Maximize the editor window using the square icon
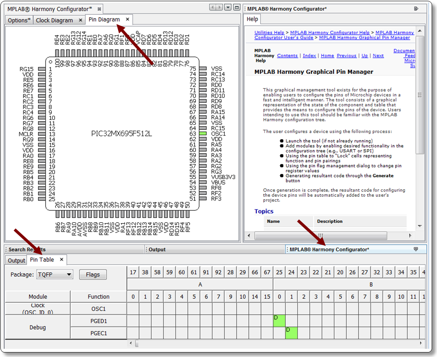Image resolution: width=437 pixels, height=357 pixels. coord(237,8)
